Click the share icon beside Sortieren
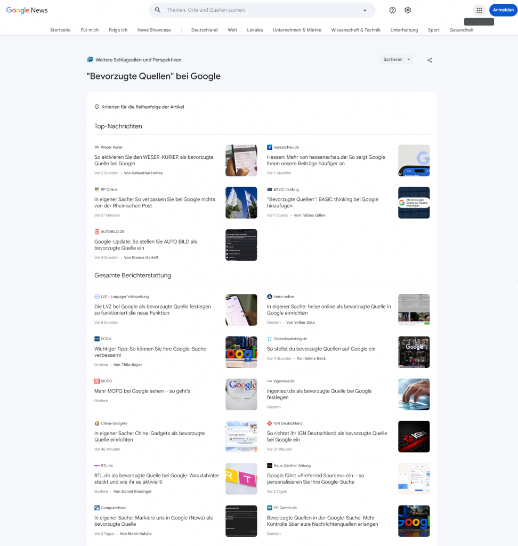Screen dimensions: 518x546 pyautogui.click(x=430, y=60)
